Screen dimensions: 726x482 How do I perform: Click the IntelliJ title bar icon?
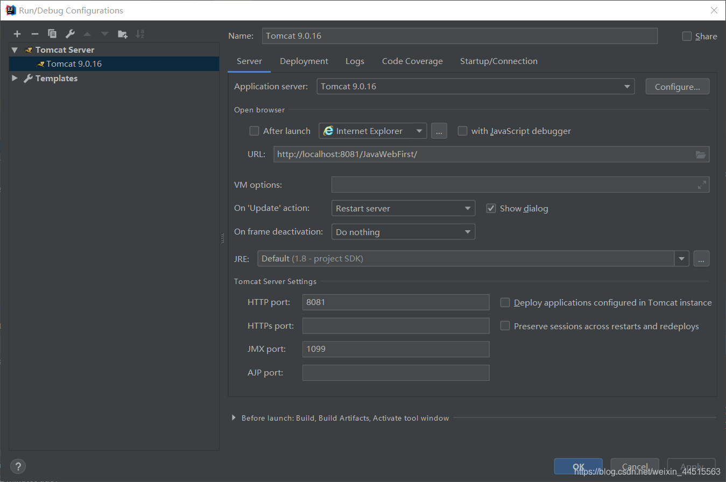(x=10, y=10)
